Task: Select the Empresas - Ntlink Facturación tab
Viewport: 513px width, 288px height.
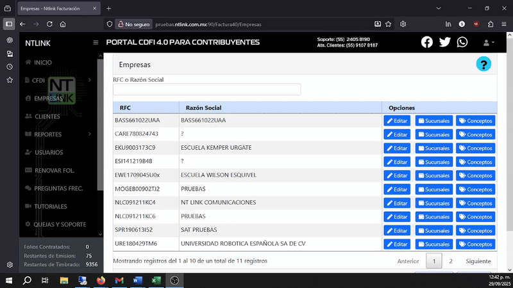Action: point(59,8)
